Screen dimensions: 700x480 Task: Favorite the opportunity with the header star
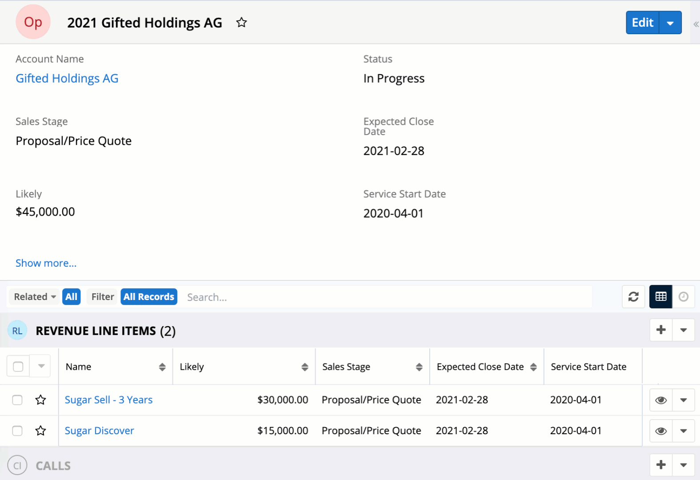pyautogui.click(x=241, y=23)
